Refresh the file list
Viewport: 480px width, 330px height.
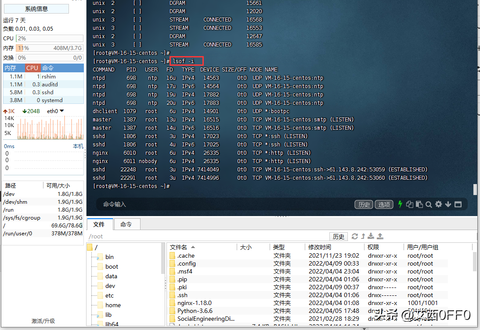coord(355,236)
